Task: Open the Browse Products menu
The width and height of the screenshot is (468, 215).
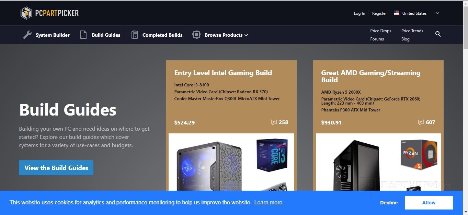Action: pos(220,35)
